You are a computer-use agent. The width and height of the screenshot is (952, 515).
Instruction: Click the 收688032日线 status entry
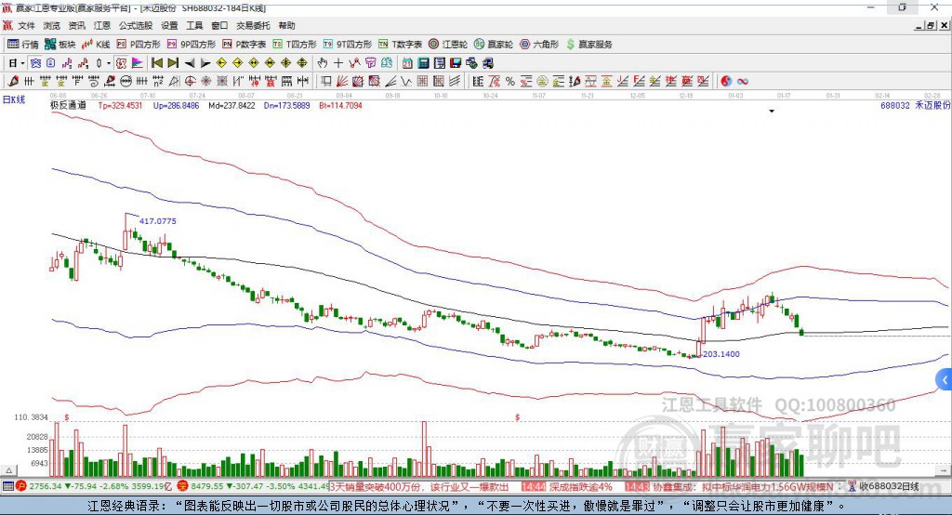click(889, 486)
